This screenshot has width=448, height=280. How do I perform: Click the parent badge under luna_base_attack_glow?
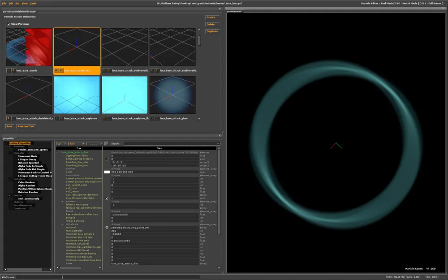click(x=152, y=118)
